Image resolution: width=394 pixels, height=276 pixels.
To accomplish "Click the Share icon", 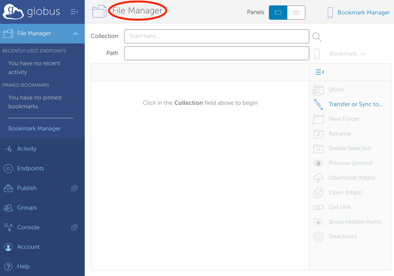I will pos(318,90).
